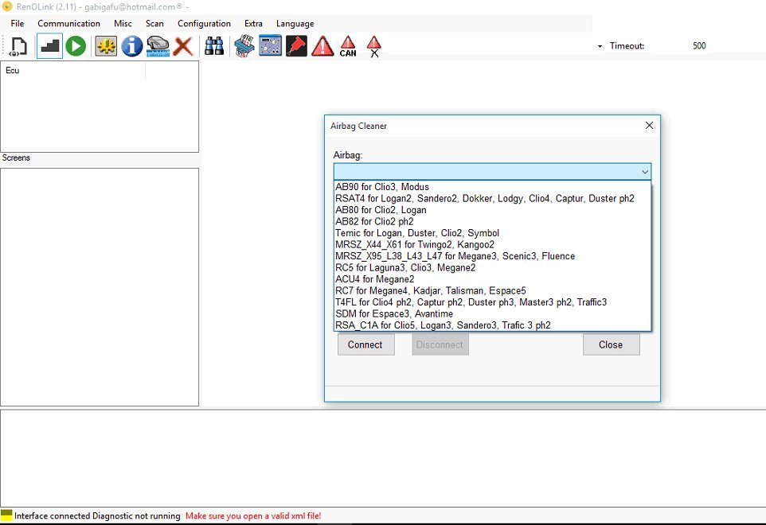
Task: Click the green play start icon
Action: [76, 46]
